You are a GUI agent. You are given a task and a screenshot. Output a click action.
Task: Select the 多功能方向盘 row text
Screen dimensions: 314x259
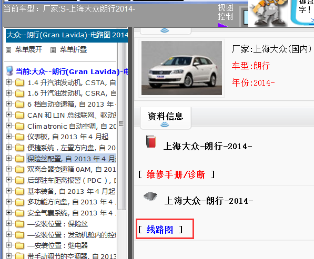[72, 202]
